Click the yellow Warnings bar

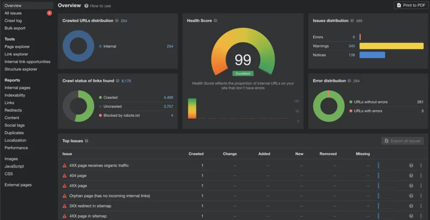(x=391, y=46)
